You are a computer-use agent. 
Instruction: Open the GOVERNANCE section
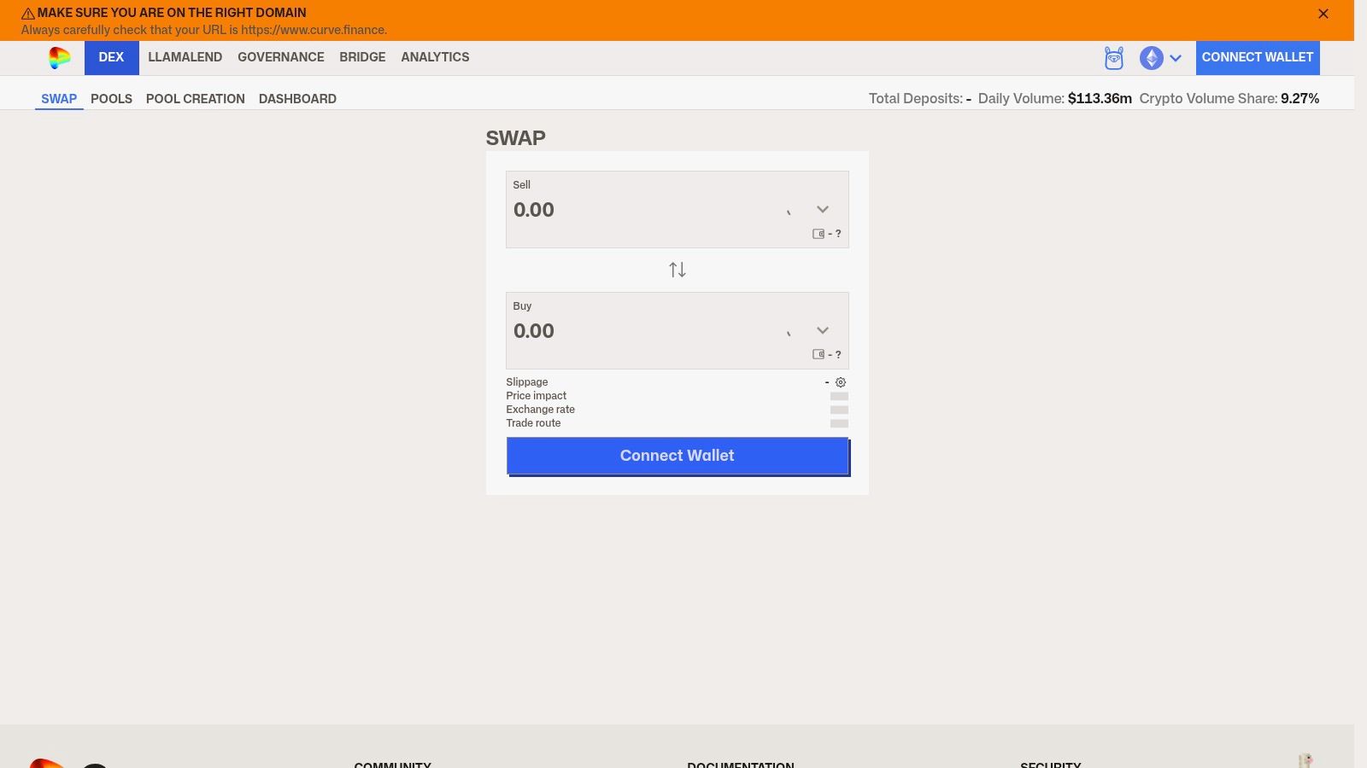coord(281,57)
